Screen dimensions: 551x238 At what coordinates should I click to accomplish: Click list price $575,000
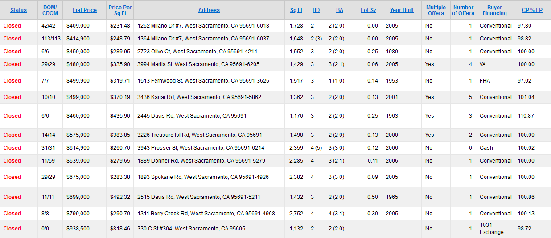click(78, 135)
